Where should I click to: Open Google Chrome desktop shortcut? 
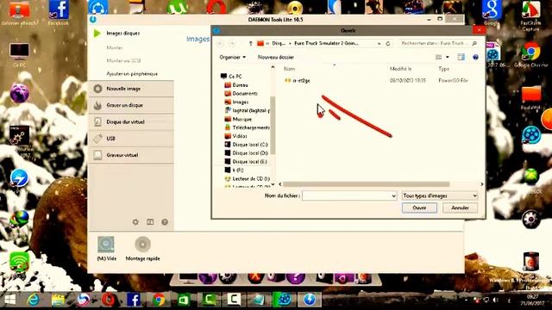(x=531, y=55)
